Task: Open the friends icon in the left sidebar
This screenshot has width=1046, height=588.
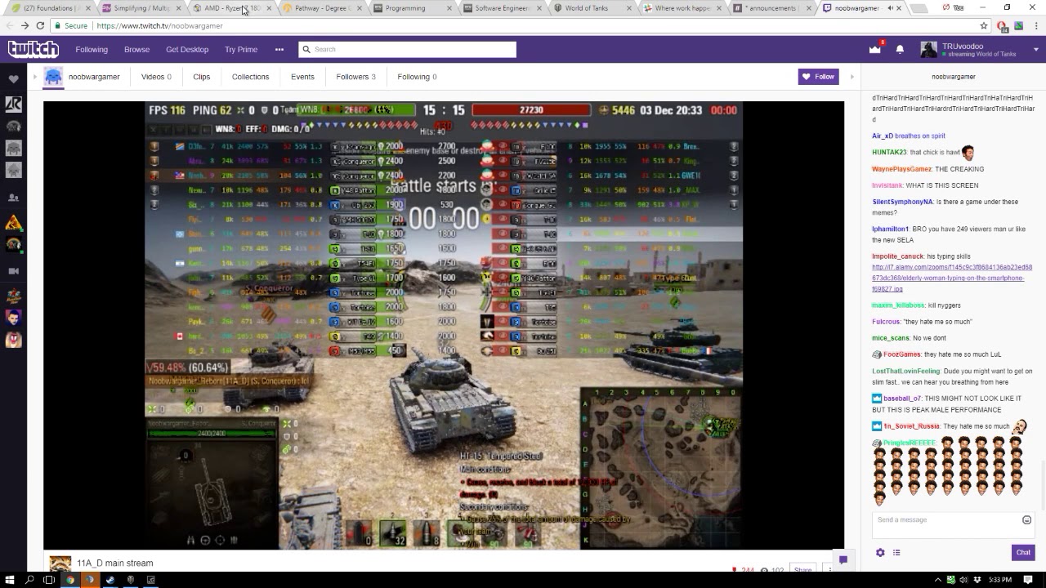Action: (13, 198)
